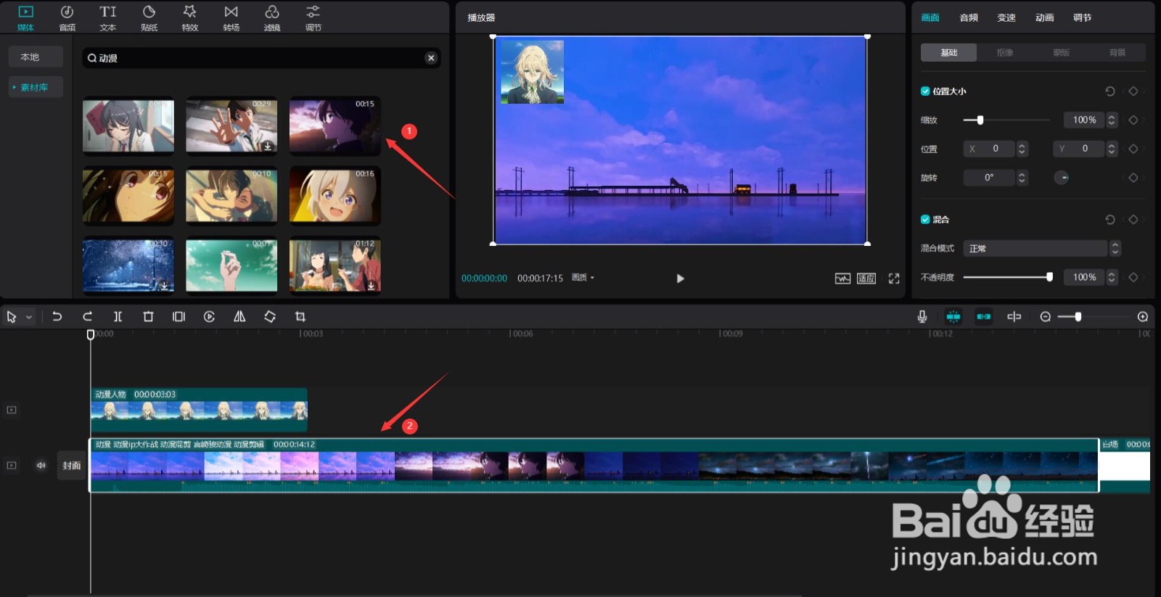The height and width of the screenshot is (597, 1161).
Task: Open the 转场 transitions tab
Action: pyautogui.click(x=231, y=18)
